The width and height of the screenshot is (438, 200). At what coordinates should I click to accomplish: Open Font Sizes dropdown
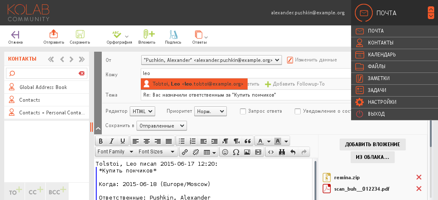157,152
